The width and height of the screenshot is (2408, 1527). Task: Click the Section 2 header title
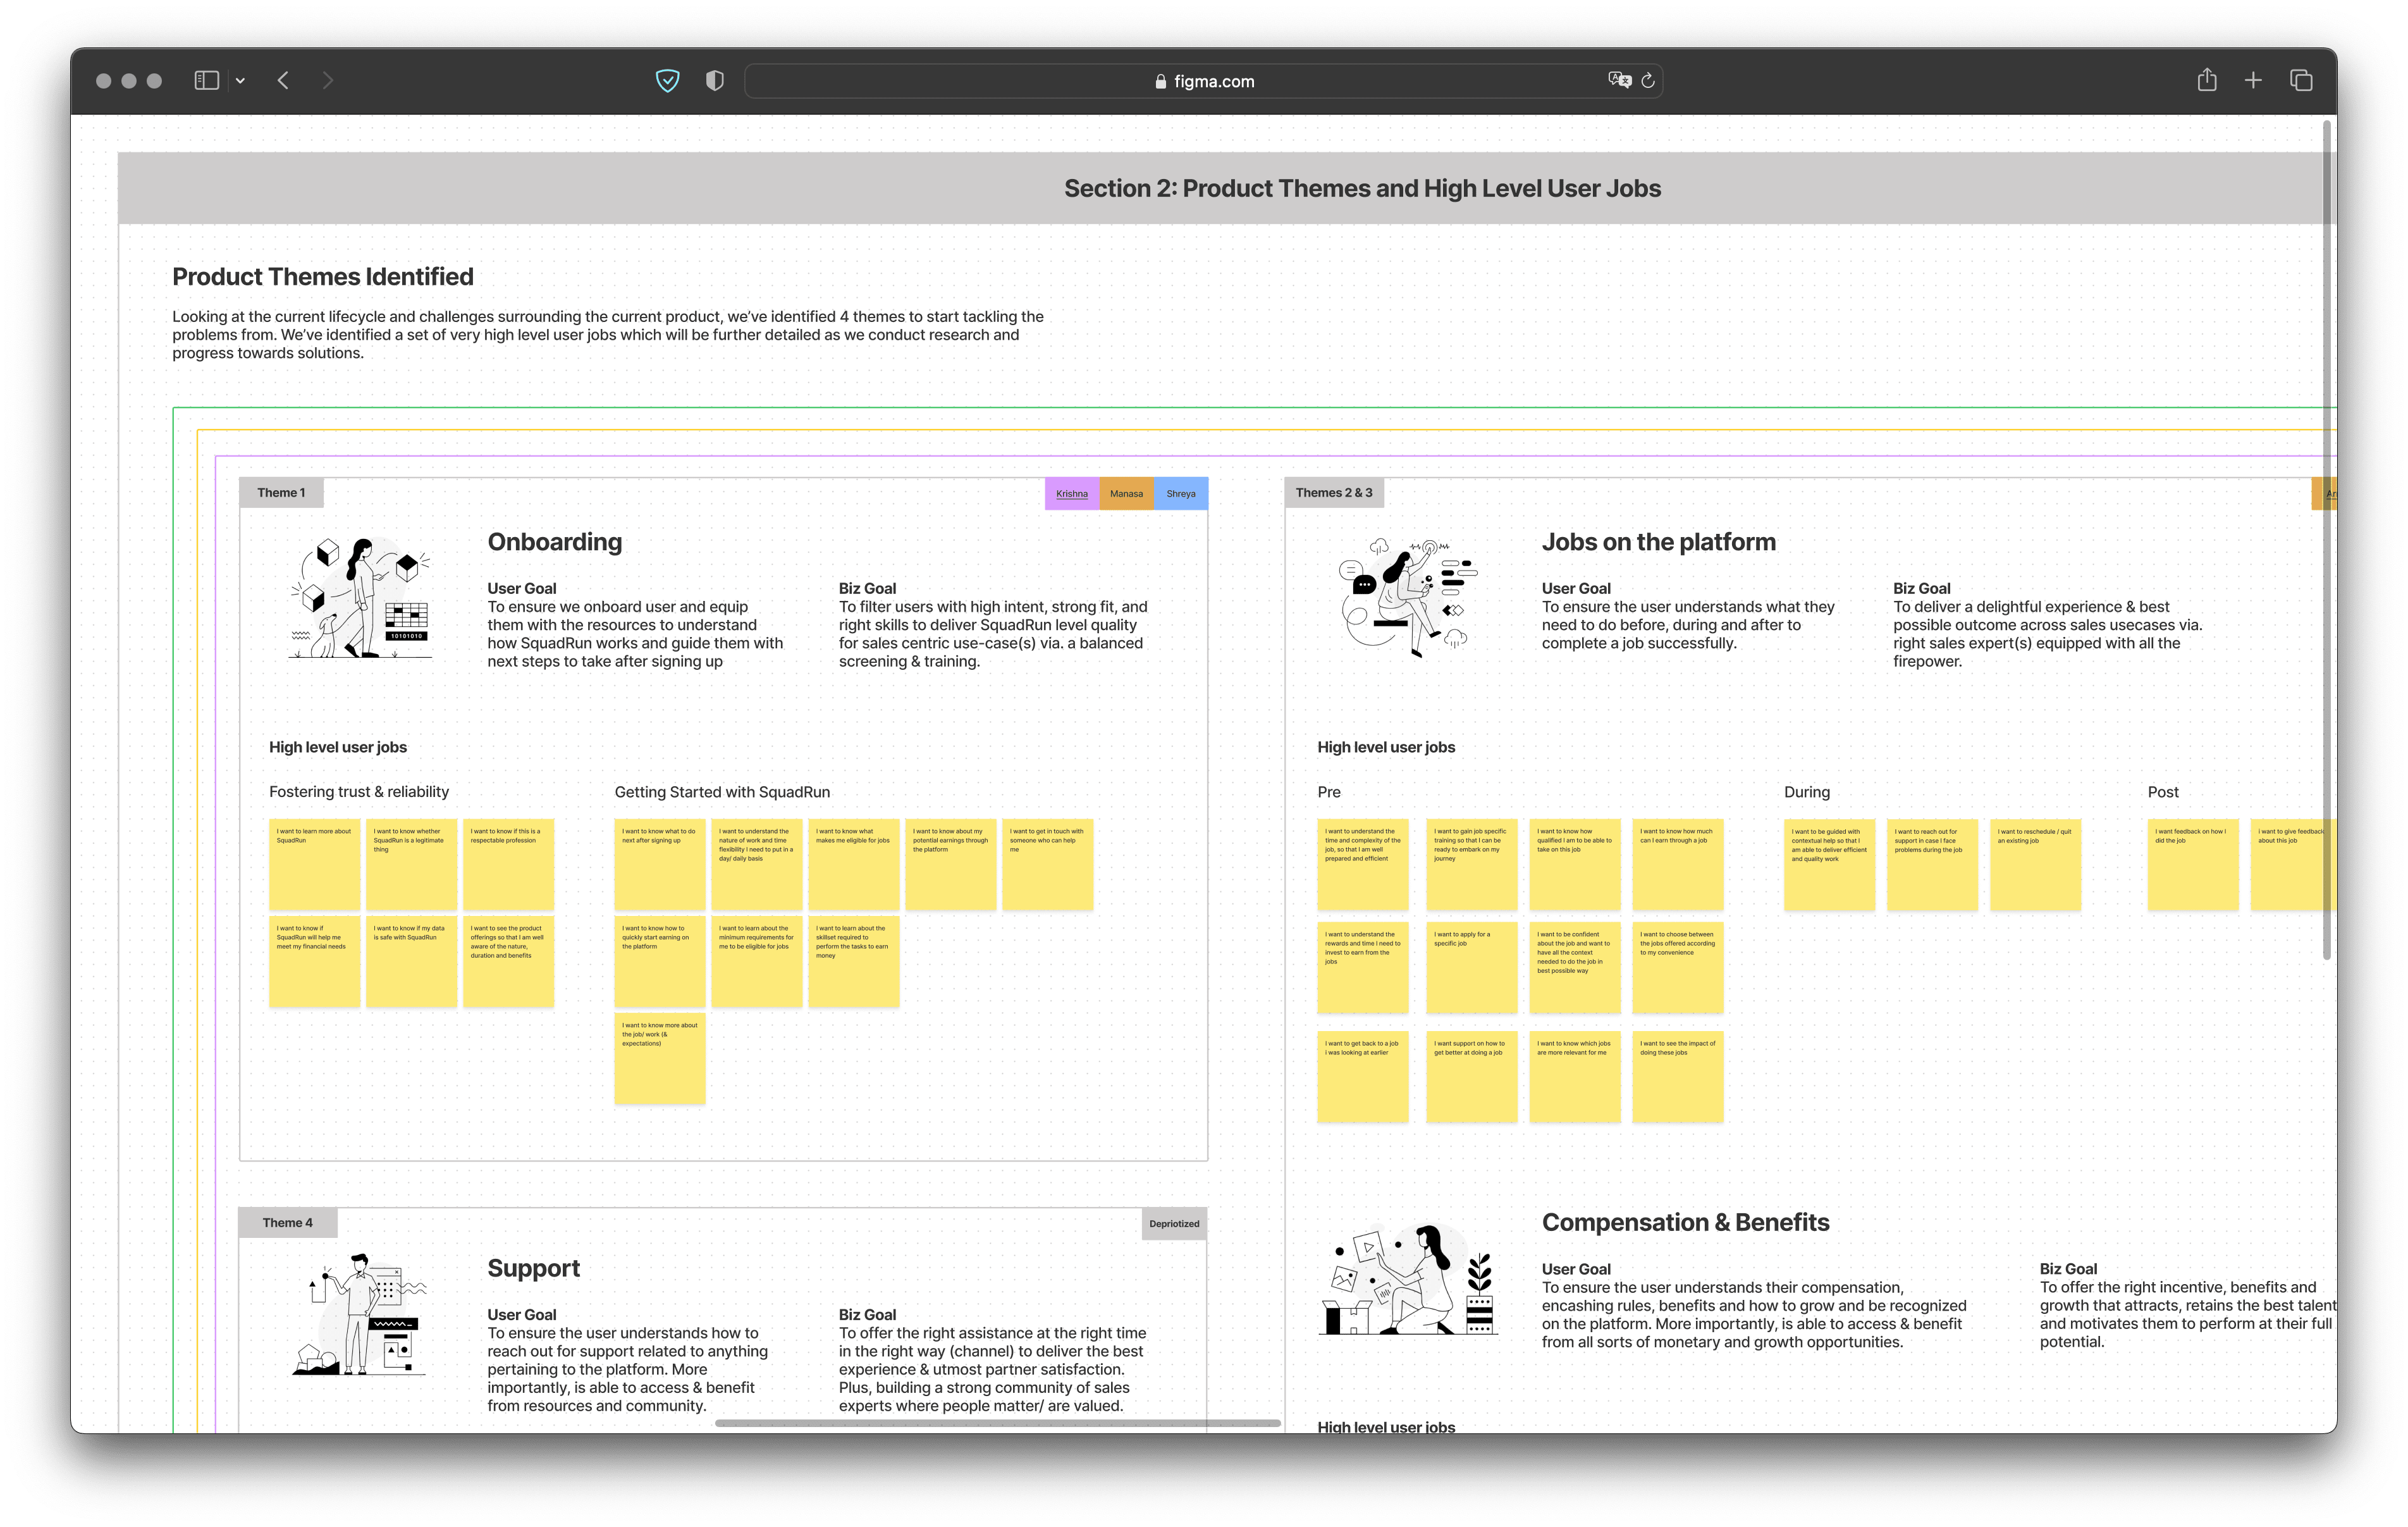coord(1362,188)
